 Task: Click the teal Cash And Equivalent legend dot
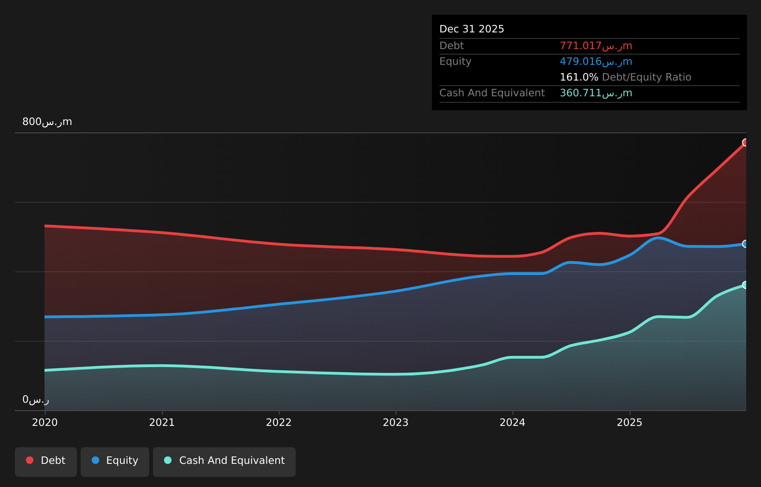[168, 460]
